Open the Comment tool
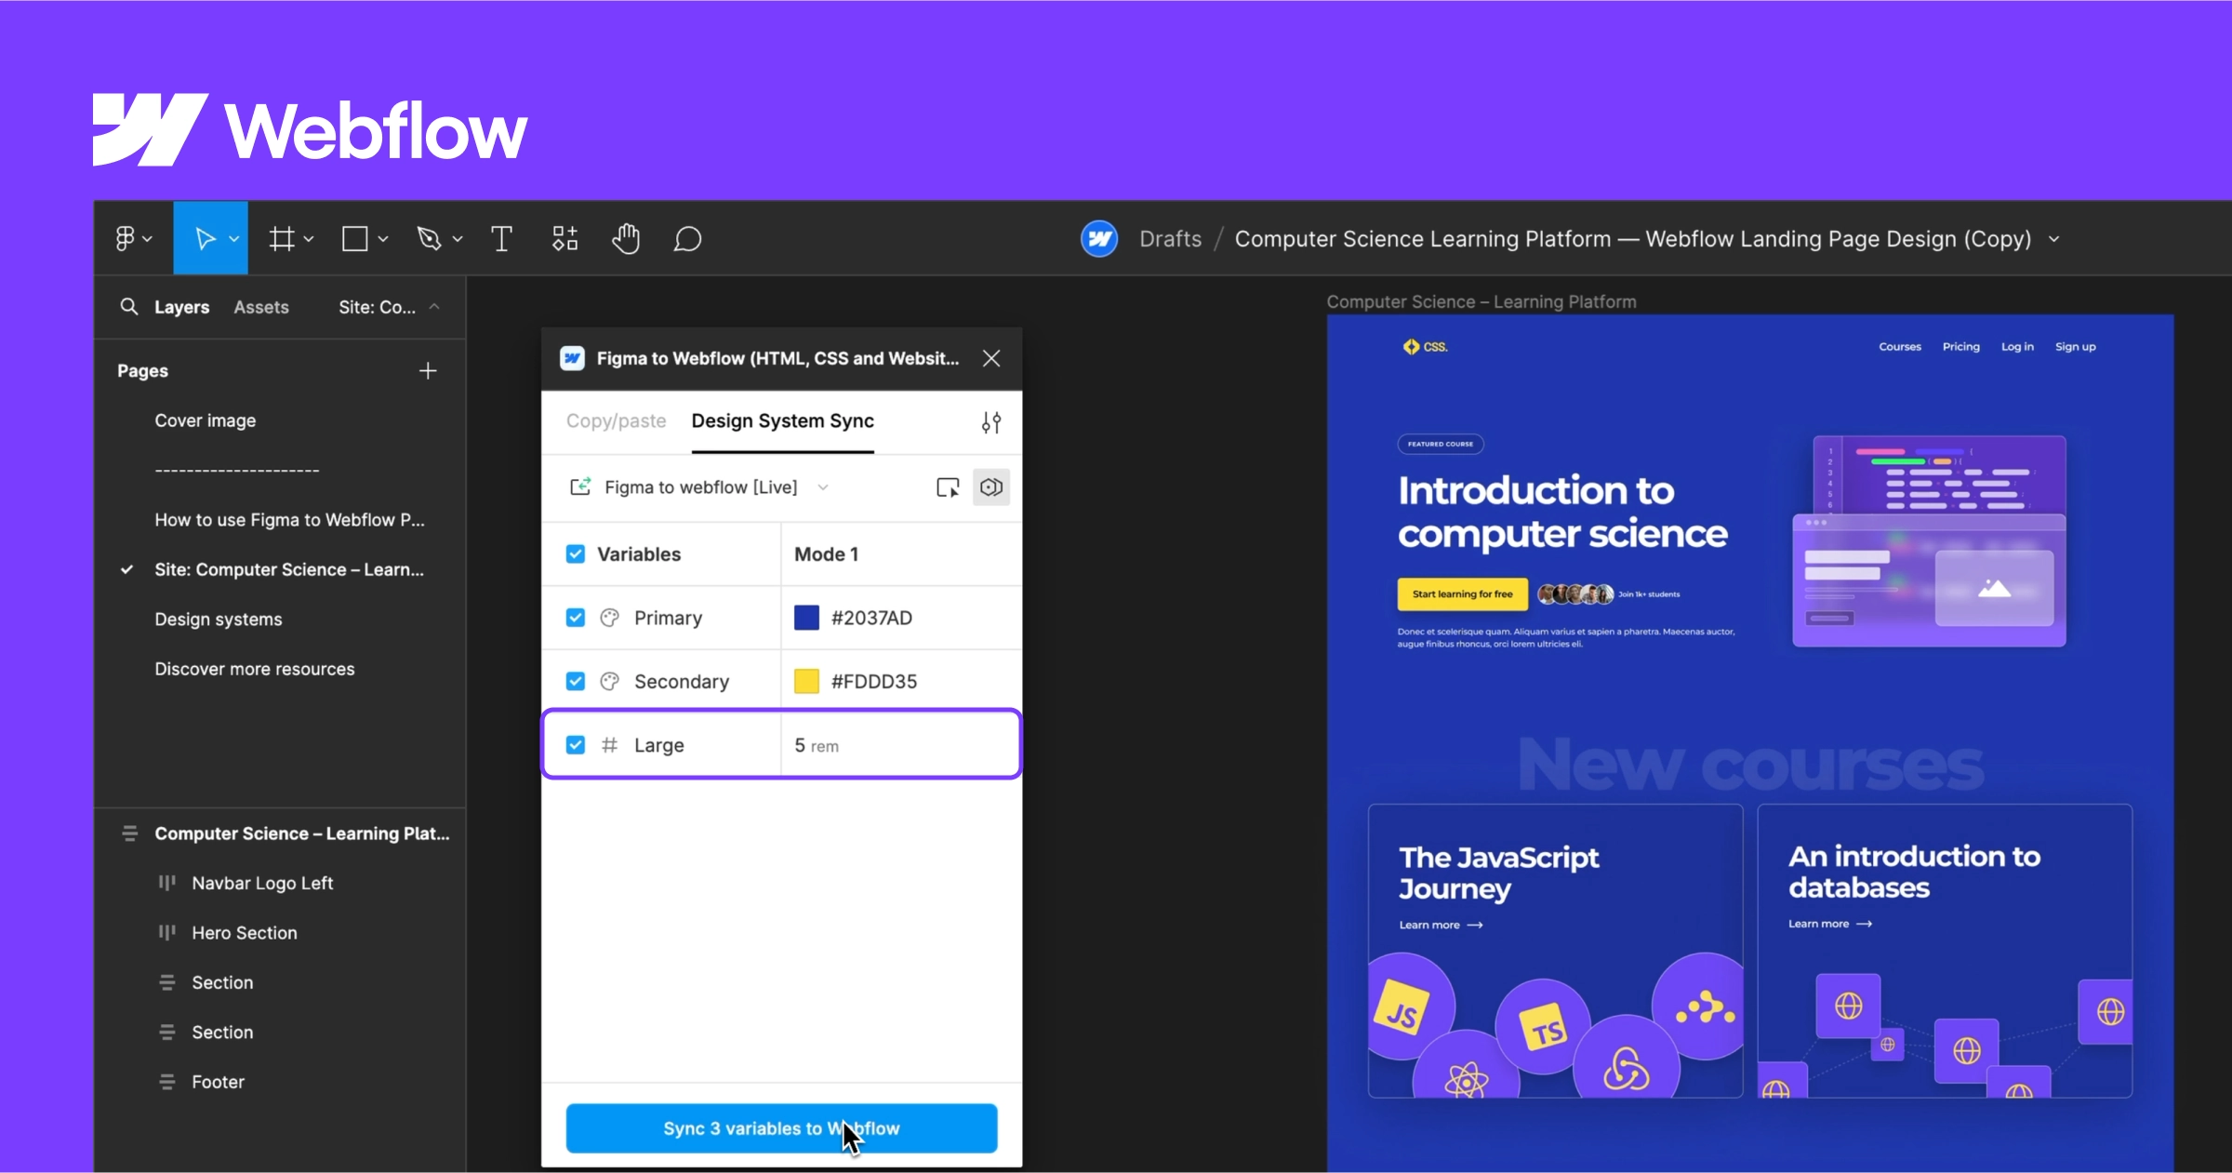The width and height of the screenshot is (2232, 1173). 687,239
